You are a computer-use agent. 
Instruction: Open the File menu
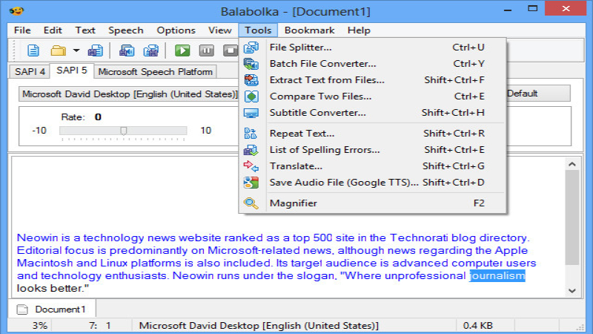click(22, 30)
